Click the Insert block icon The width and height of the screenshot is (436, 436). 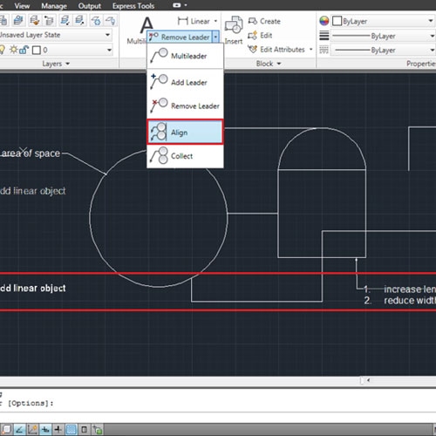(x=234, y=25)
